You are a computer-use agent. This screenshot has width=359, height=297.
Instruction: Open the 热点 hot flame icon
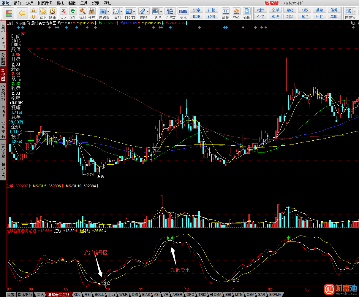(x=237, y=11)
